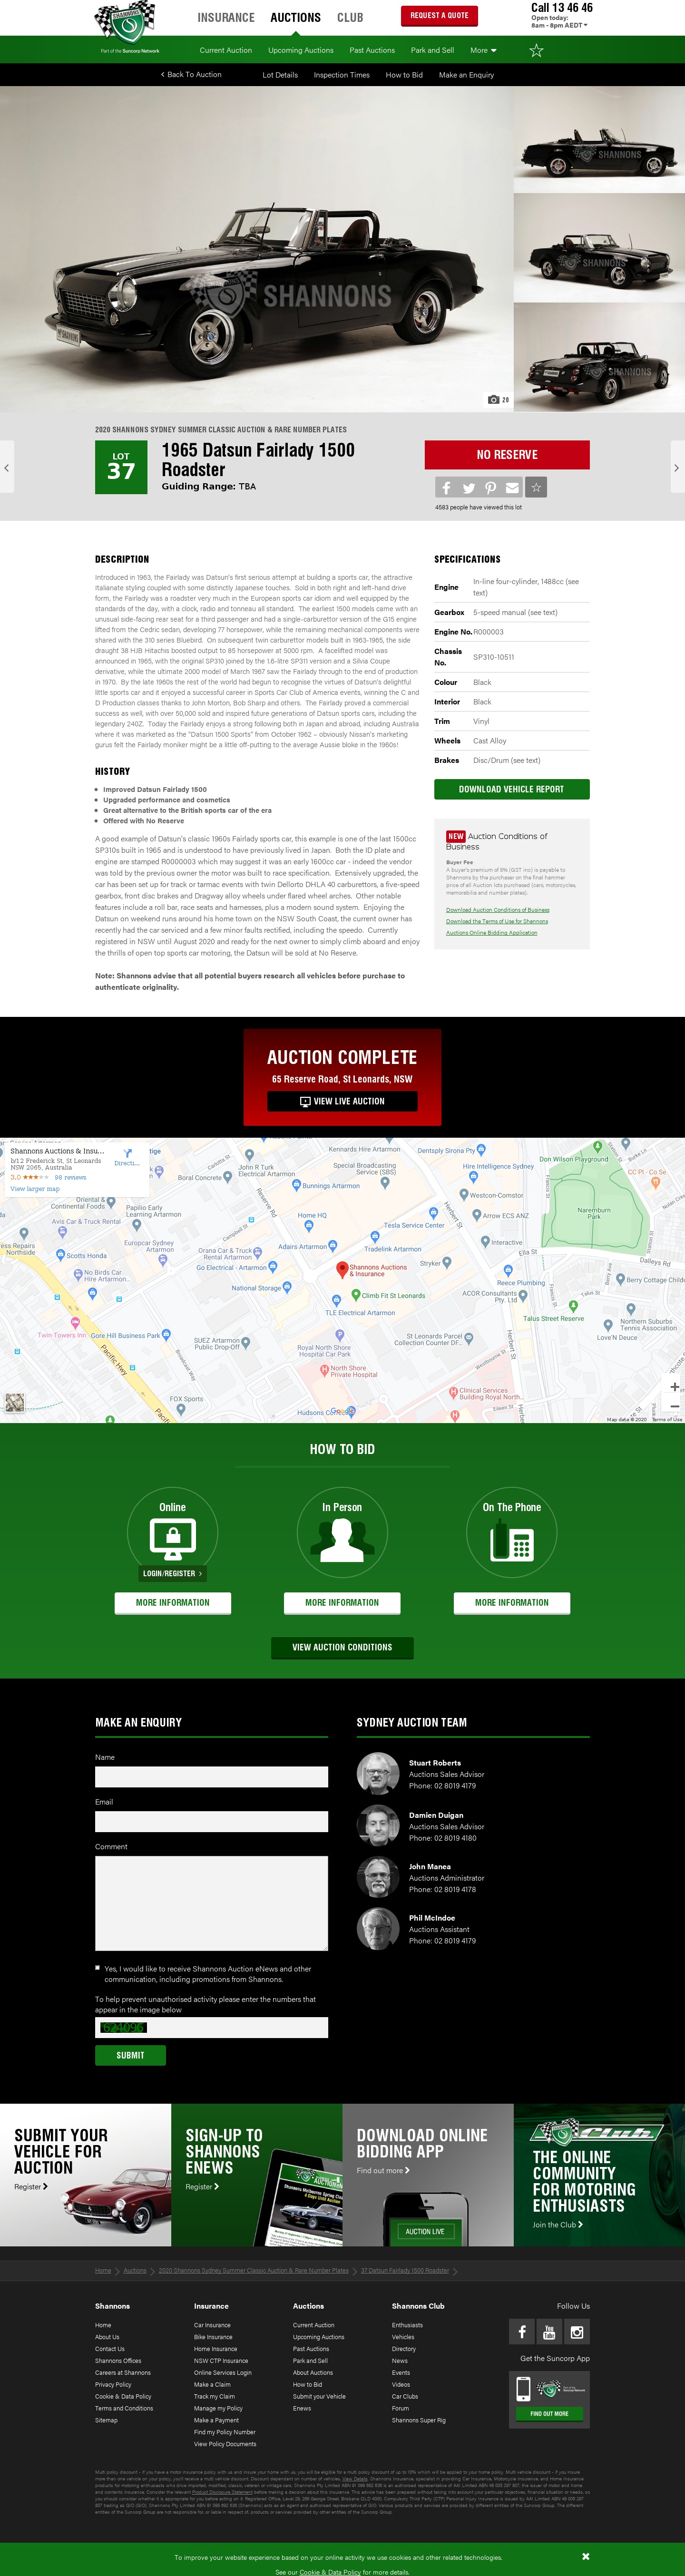
Task: Open Shannons Instagram in footer
Action: click(x=577, y=2331)
